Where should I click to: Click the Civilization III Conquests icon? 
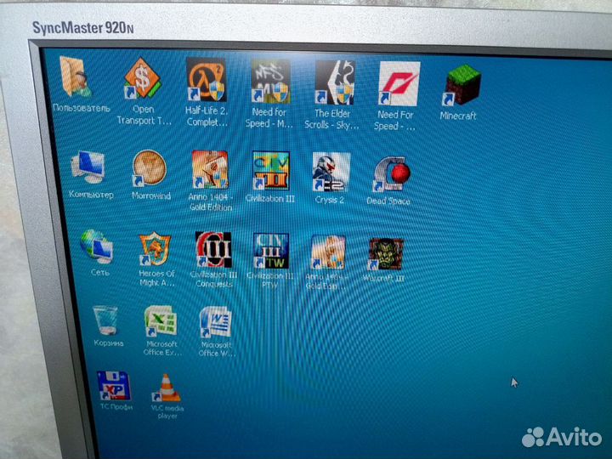pos(213,249)
